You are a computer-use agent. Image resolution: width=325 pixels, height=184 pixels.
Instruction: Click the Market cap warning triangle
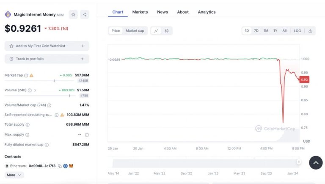coord(31,75)
